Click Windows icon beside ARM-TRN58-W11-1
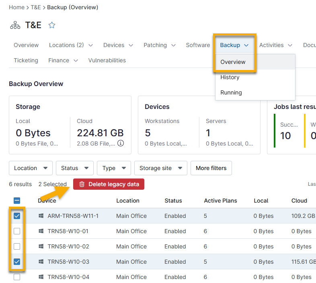316x283 pixels. [41, 216]
